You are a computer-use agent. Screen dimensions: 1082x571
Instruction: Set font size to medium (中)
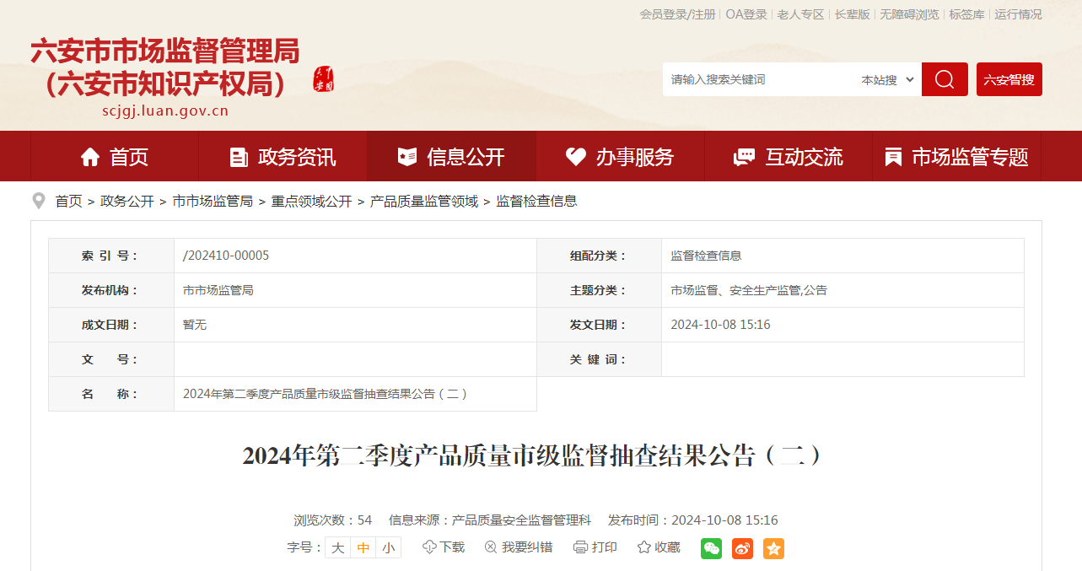tap(363, 547)
